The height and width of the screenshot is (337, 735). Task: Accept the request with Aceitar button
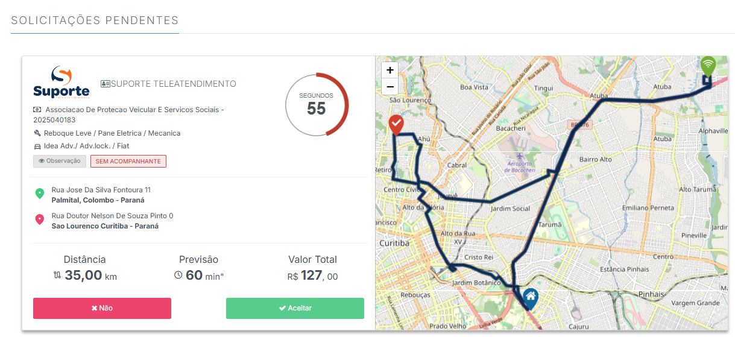pos(295,308)
